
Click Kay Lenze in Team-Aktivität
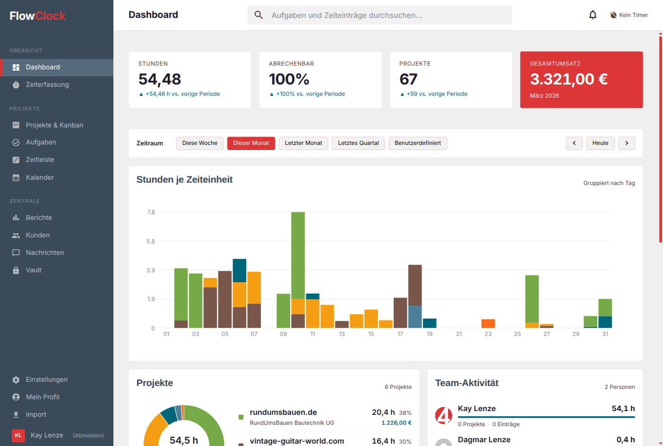click(477, 409)
